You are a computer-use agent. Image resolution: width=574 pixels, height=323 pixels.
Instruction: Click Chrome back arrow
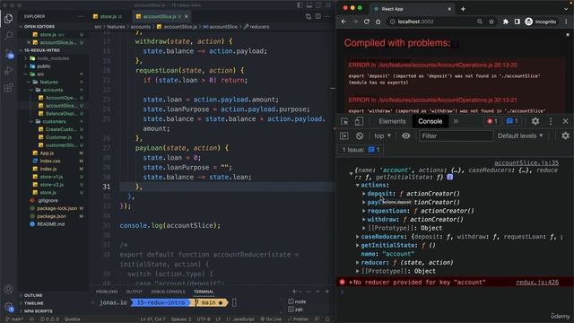(344, 22)
